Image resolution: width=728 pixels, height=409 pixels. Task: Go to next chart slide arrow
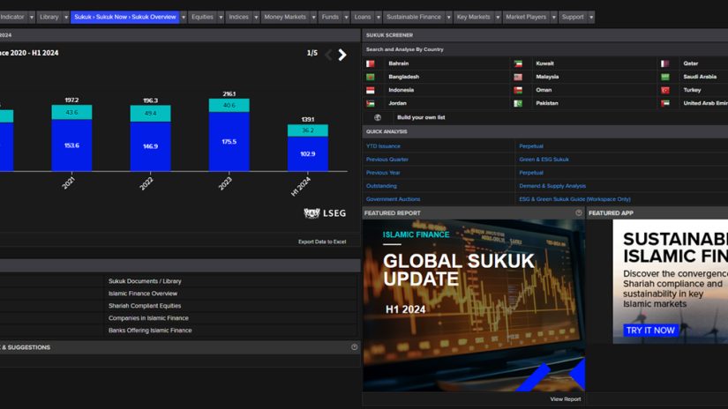342,55
